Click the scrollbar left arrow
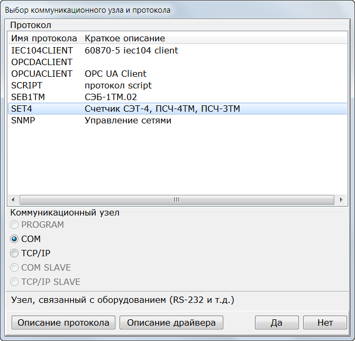 13,200
